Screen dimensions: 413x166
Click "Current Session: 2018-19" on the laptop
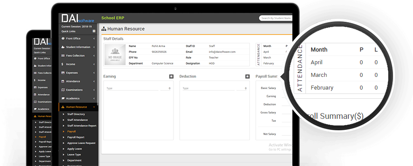pos(76,27)
